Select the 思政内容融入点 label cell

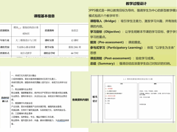(x=5, y=99)
